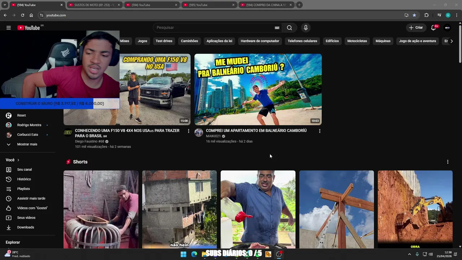Open the MAIKI021 channel link

pyautogui.click(x=213, y=136)
